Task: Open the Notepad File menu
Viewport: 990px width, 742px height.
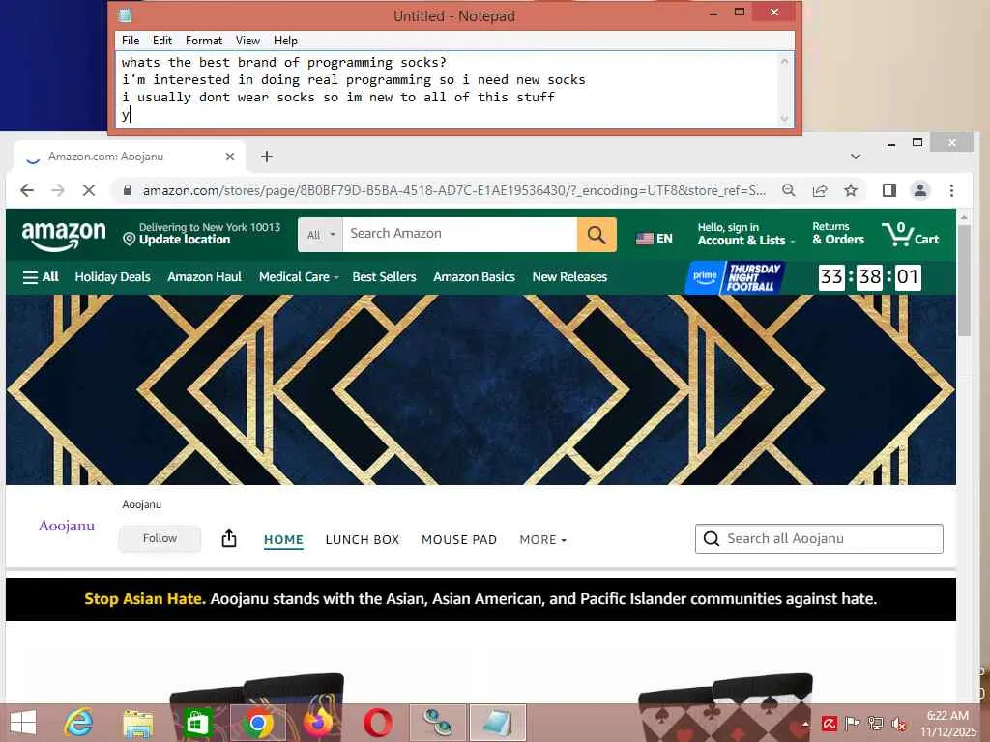Action: click(x=131, y=41)
